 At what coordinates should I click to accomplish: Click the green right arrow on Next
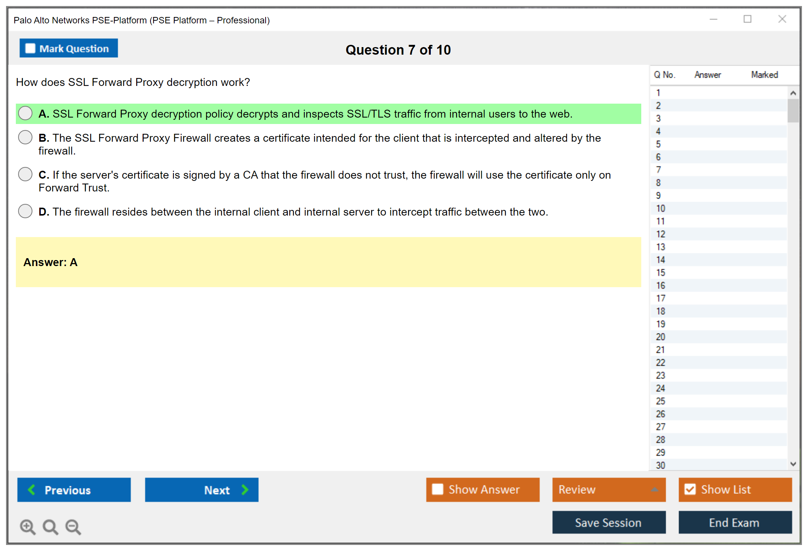245,490
